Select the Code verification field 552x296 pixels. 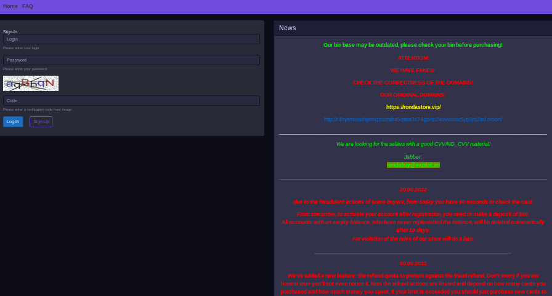[x=131, y=100]
